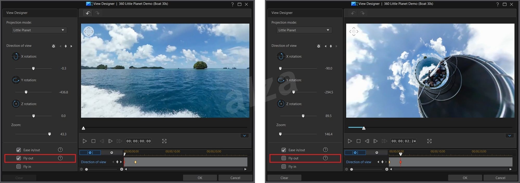Click Y rotation slider handle in right window
This screenshot has height=183, width=520.
294,92
